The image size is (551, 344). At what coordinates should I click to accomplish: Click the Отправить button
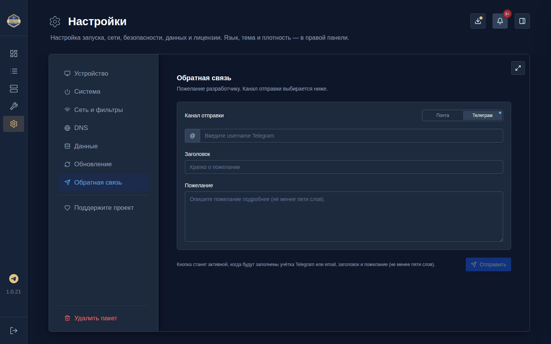(488, 264)
